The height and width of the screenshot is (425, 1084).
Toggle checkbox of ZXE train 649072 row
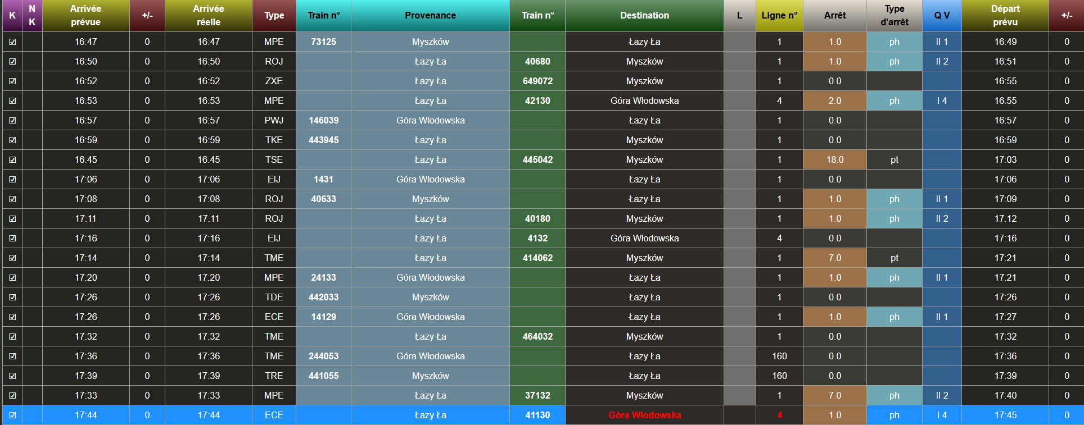(x=12, y=81)
